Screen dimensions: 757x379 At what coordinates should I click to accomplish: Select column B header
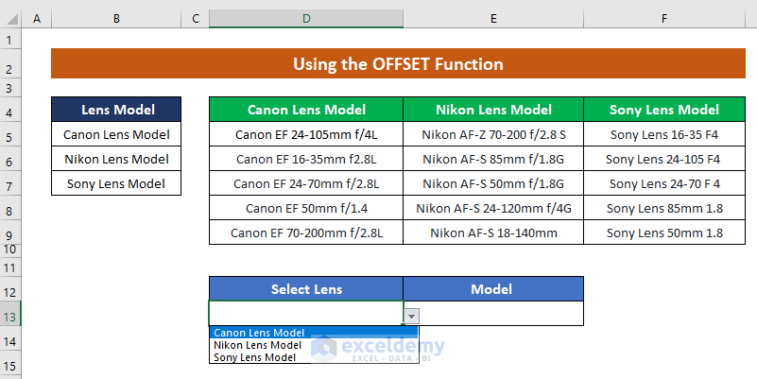coord(115,19)
